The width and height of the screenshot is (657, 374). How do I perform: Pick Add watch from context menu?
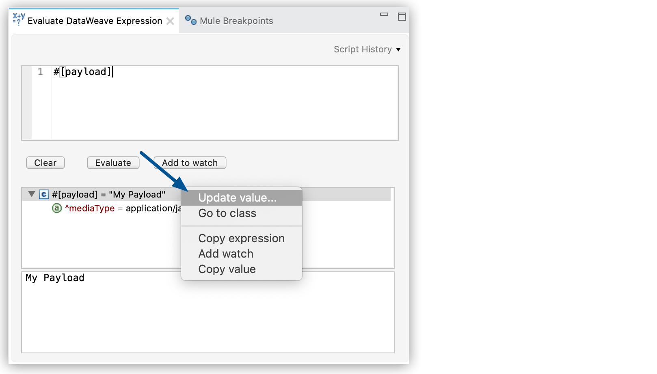[226, 254]
